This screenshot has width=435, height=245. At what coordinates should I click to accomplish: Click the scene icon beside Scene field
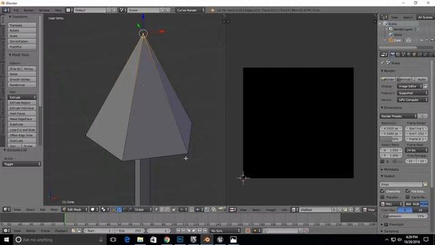(122, 10)
